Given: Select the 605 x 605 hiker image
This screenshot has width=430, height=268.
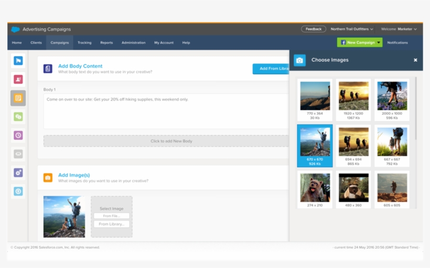Looking at the screenshot, I should coord(392,189).
